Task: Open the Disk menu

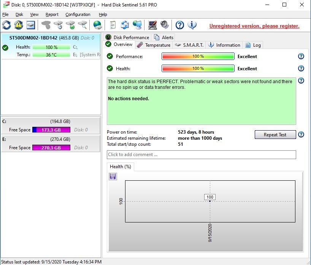Action: 19,14
